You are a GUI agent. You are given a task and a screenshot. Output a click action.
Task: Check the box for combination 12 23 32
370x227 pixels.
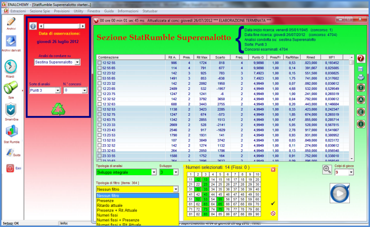[x=100, y=83]
